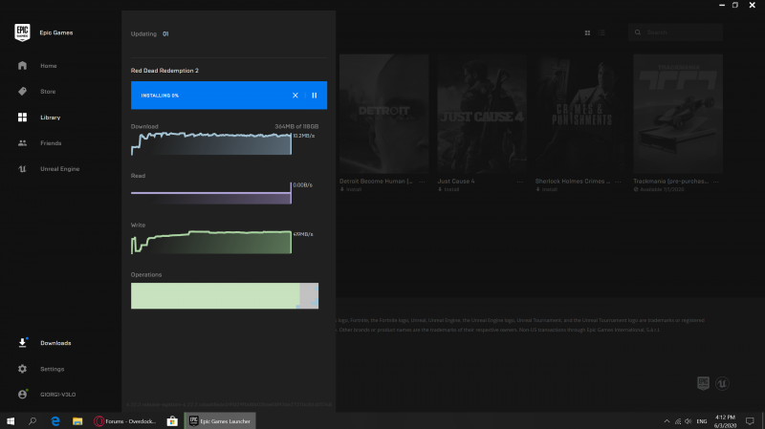Click the library Search field
The height and width of the screenshot is (429, 765).
click(675, 33)
